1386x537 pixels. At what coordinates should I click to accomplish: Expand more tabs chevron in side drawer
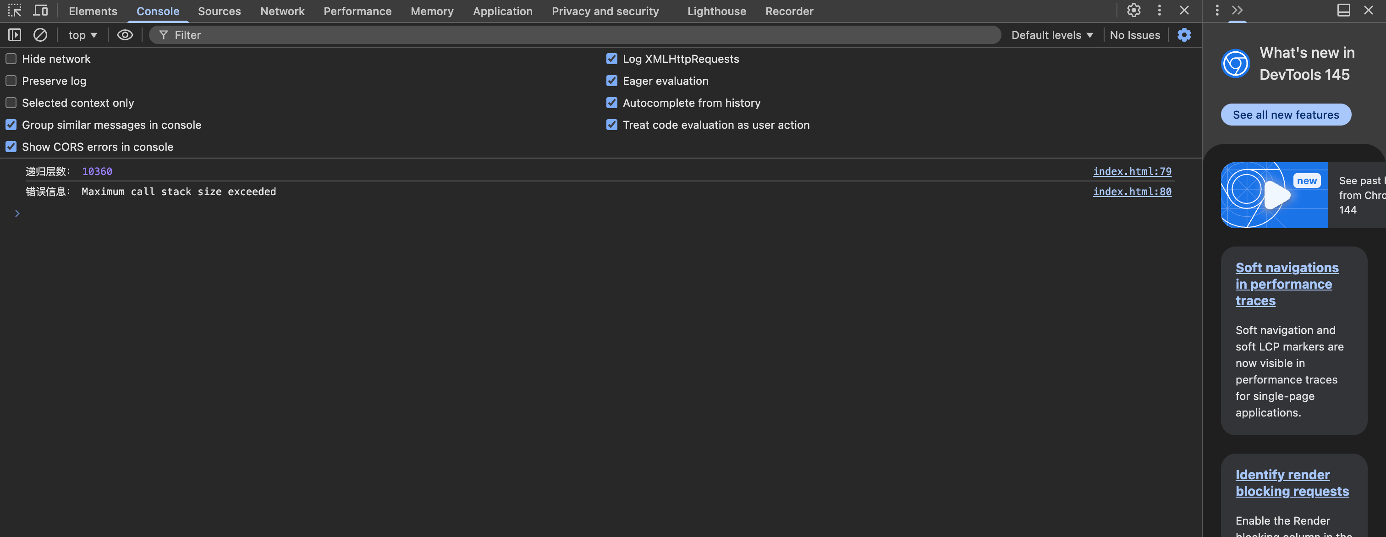pyautogui.click(x=1237, y=10)
